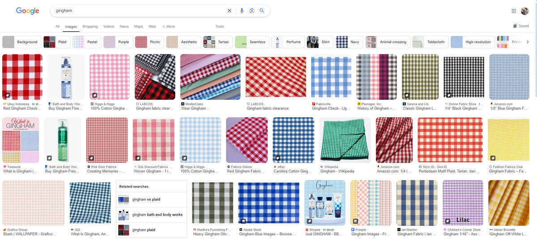Image resolution: width=537 pixels, height=239 pixels.
Task: Open the Videos tab
Action: [109, 27]
